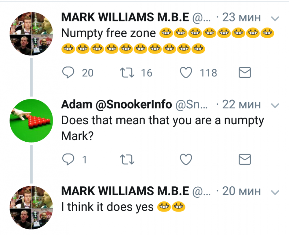Image resolution: width=289 pixels, height=235 pixels.
Task: Reply to Adam's numpty question tweet
Action: (68, 159)
